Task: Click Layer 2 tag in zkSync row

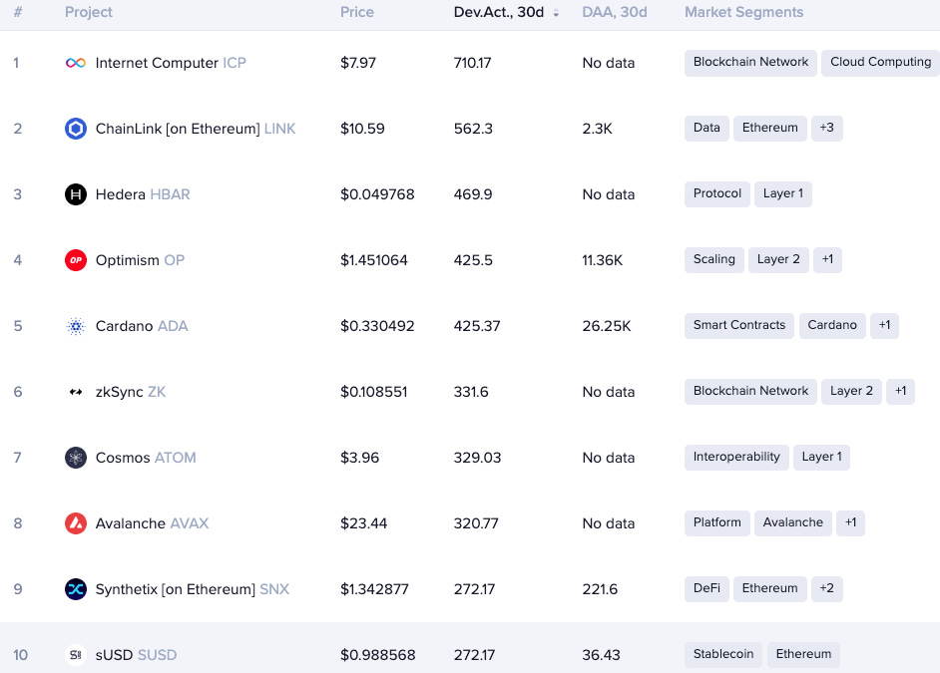Action: (x=851, y=392)
